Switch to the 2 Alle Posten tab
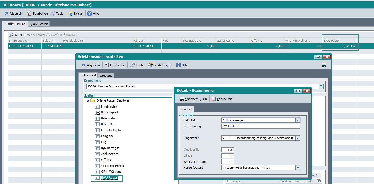This screenshot has width=374, height=184. coord(39,24)
